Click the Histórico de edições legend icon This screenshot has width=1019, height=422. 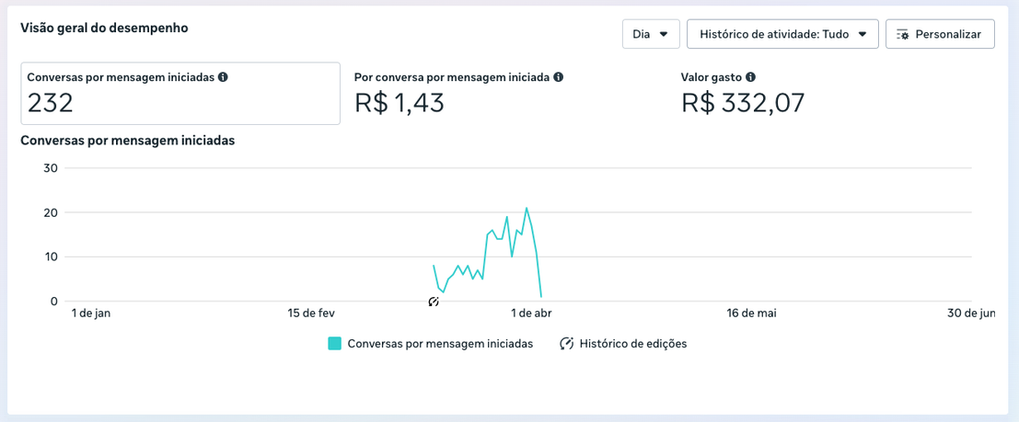pyautogui.click(x=566, y=344)
